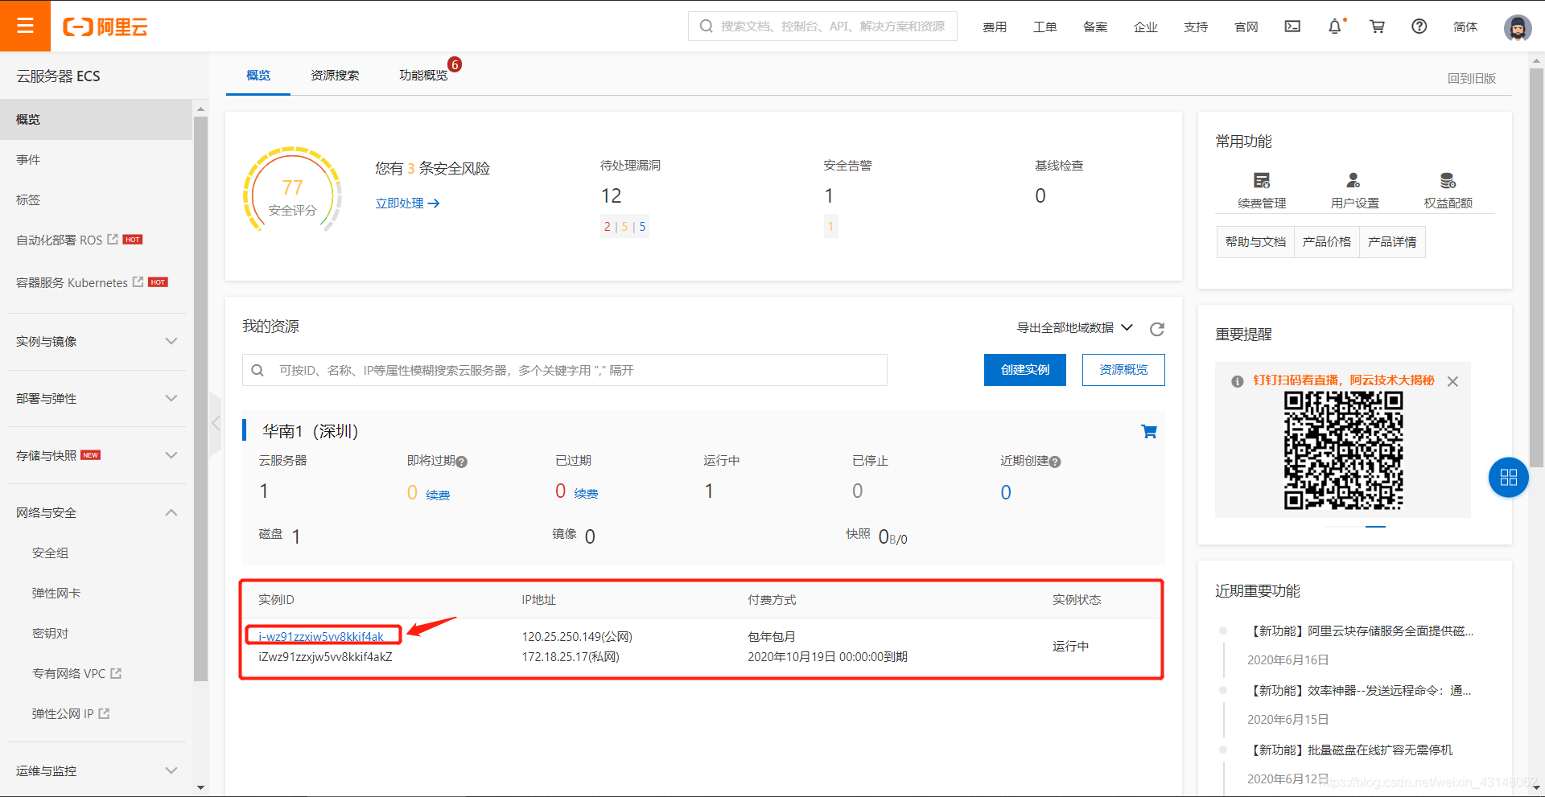Open the orange hamburger menu
Screen dimensions: 1545x797
coord(25,26)
